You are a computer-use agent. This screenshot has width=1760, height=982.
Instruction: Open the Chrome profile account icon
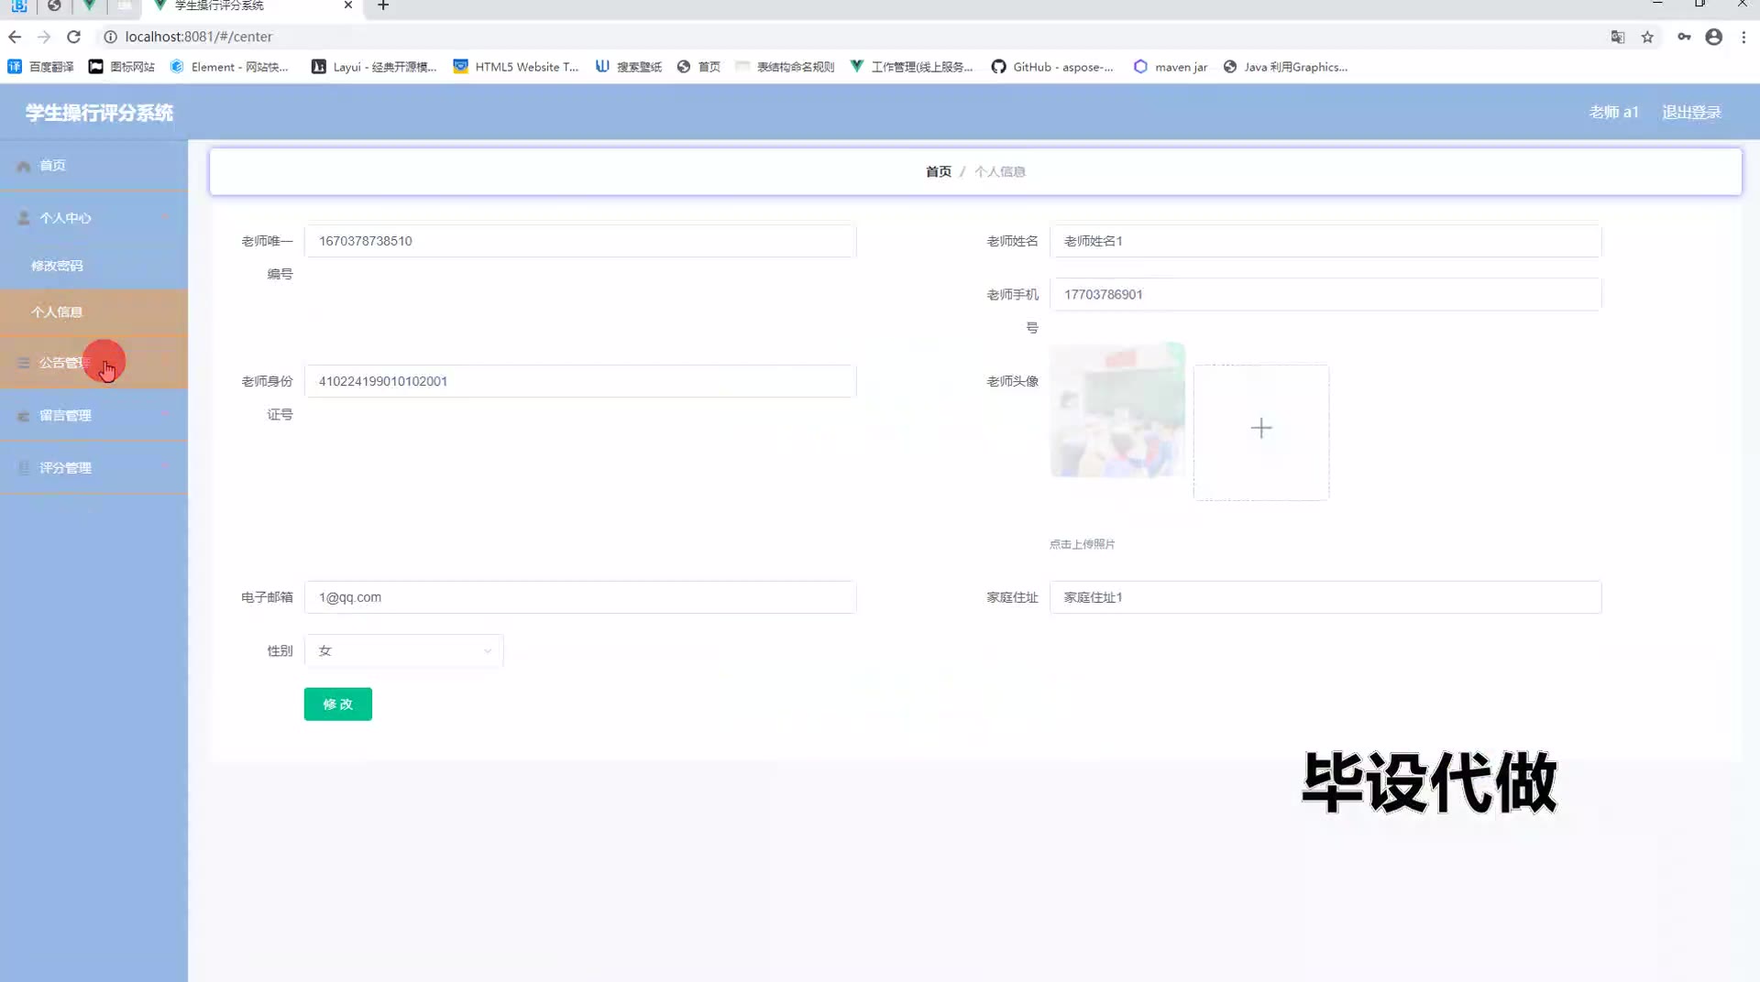(x=1713, y=37)
